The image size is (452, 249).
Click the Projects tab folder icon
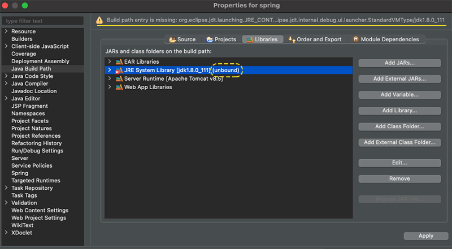click(x=210, y=40)
